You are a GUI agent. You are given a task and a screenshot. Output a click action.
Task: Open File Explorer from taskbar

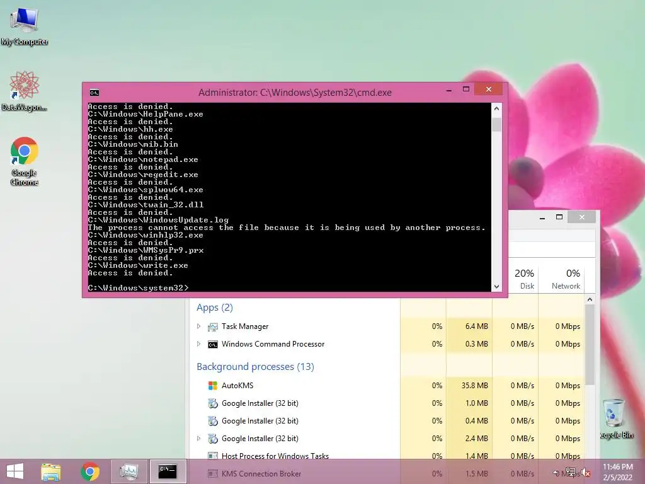[x=50, y=471]
